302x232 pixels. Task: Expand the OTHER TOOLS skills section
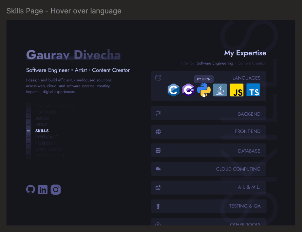[x=209, y=222]
